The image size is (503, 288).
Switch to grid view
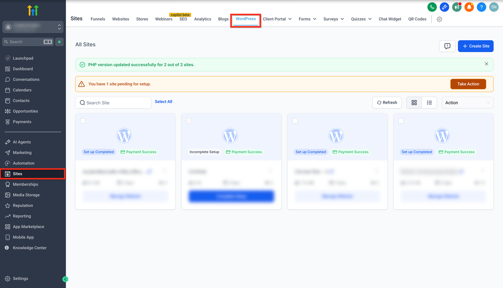[414, 103]
